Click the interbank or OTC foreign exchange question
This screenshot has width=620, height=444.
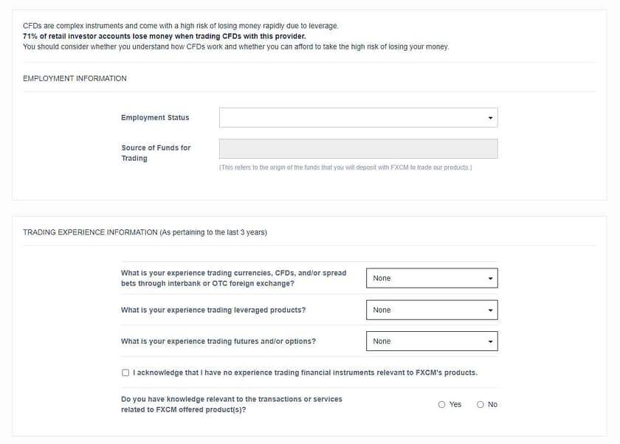click(233, 278)
